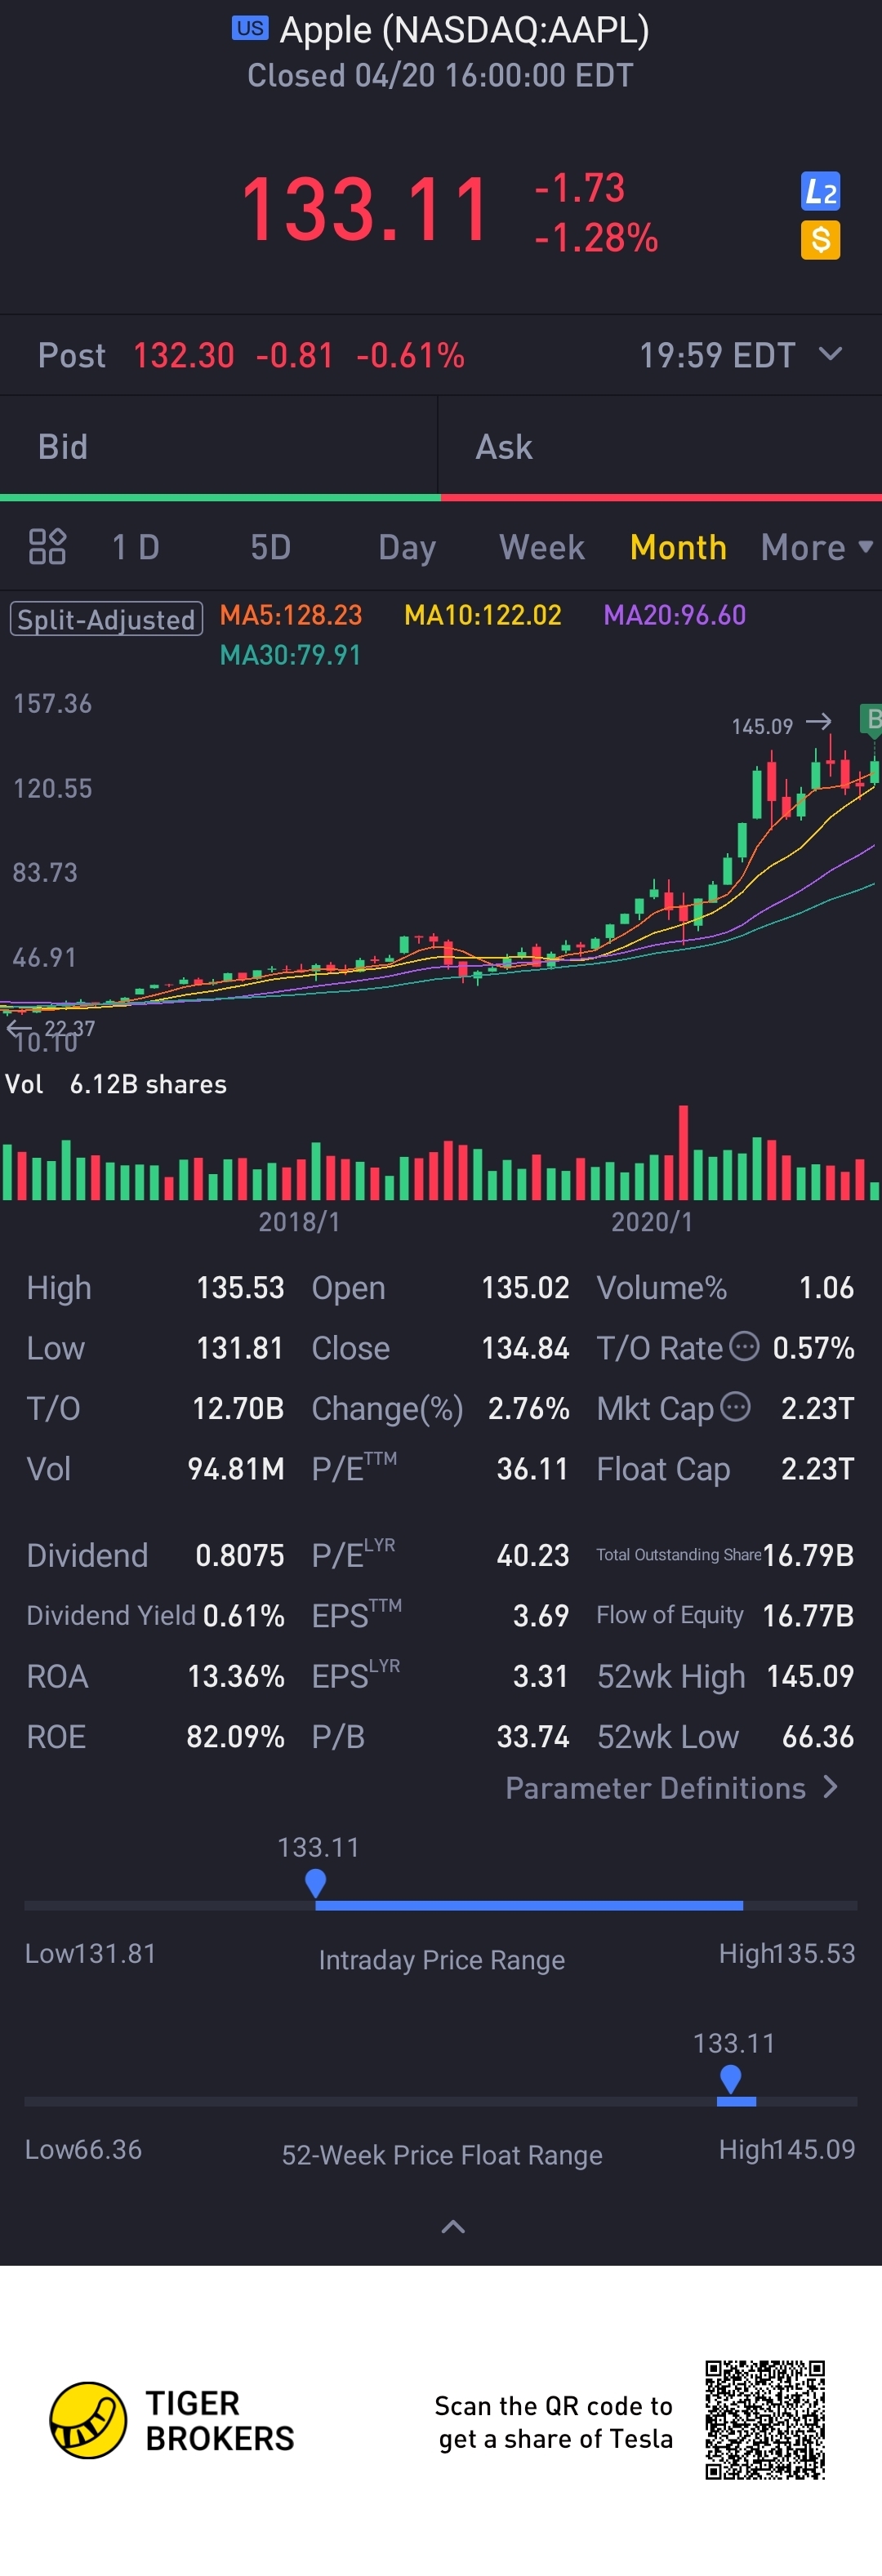
Task: Tap the Ask panel
Action: point(660,447)
